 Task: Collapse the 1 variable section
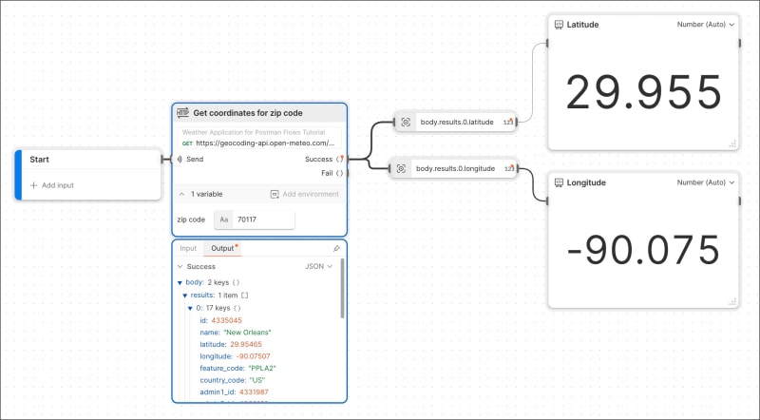[x=181, y=194]
